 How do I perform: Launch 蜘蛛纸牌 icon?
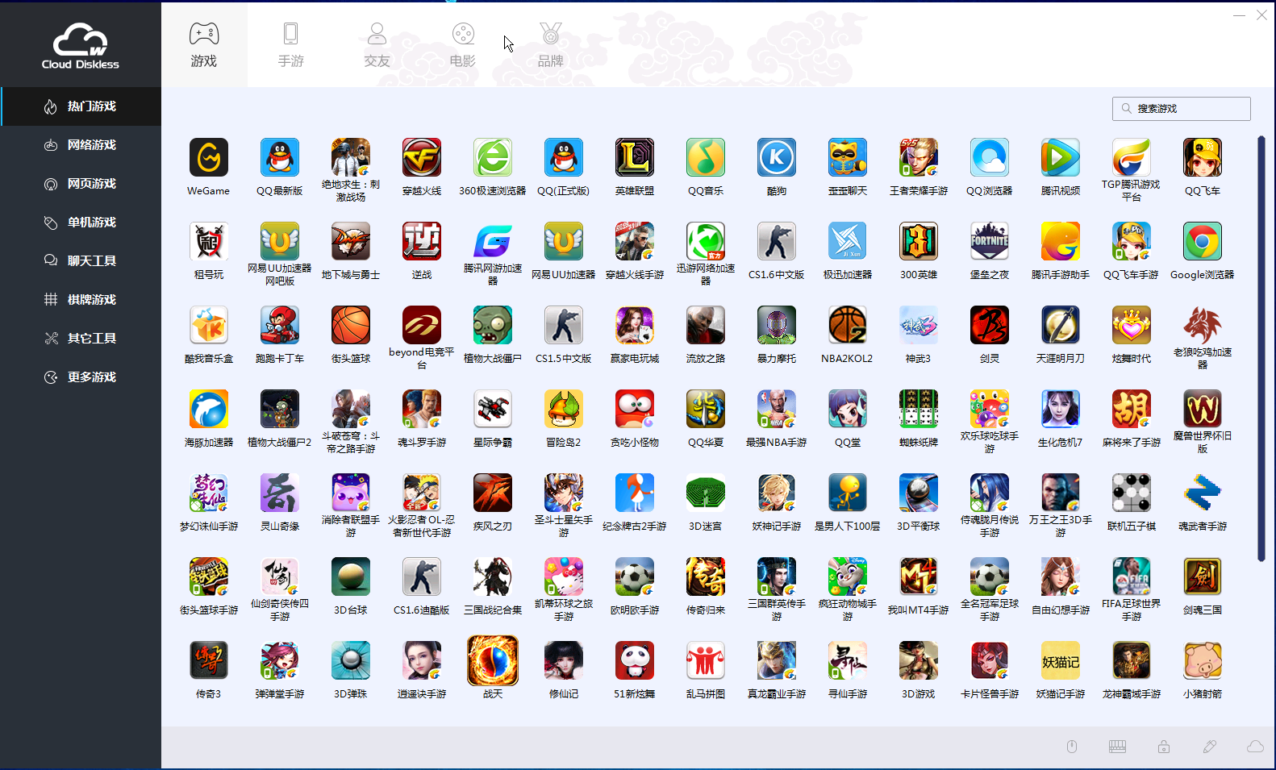919,409
